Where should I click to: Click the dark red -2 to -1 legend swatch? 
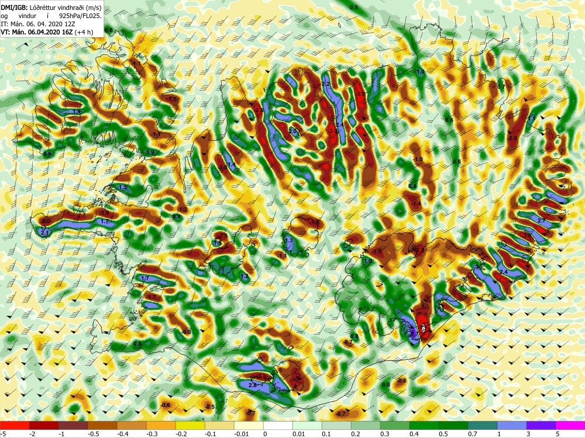click(x=44, y=425)
